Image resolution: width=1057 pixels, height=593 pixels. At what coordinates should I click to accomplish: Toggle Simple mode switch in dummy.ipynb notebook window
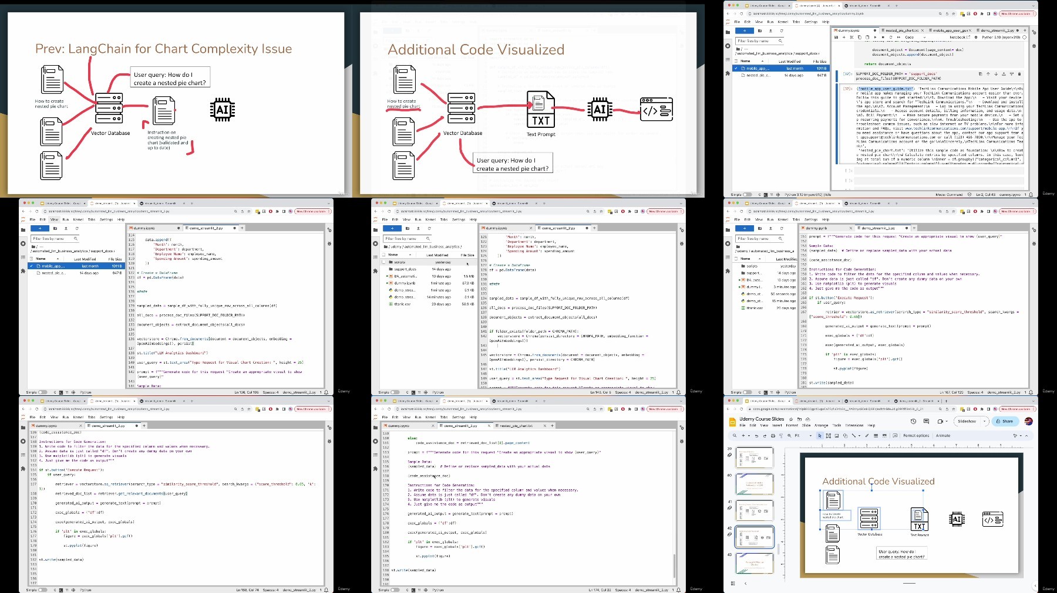[x=747, y=194]
